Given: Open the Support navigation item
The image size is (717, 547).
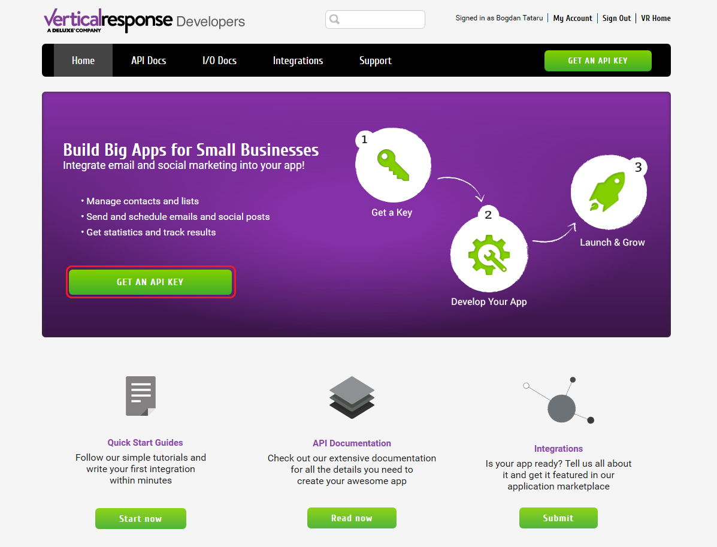Looking at the screenshot, I should point(376,61).
